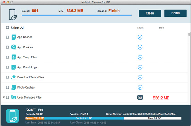Click the 861 count badge on User Storages Files
The height and width of the screenshot is (126, 191).
click(140, 98)
